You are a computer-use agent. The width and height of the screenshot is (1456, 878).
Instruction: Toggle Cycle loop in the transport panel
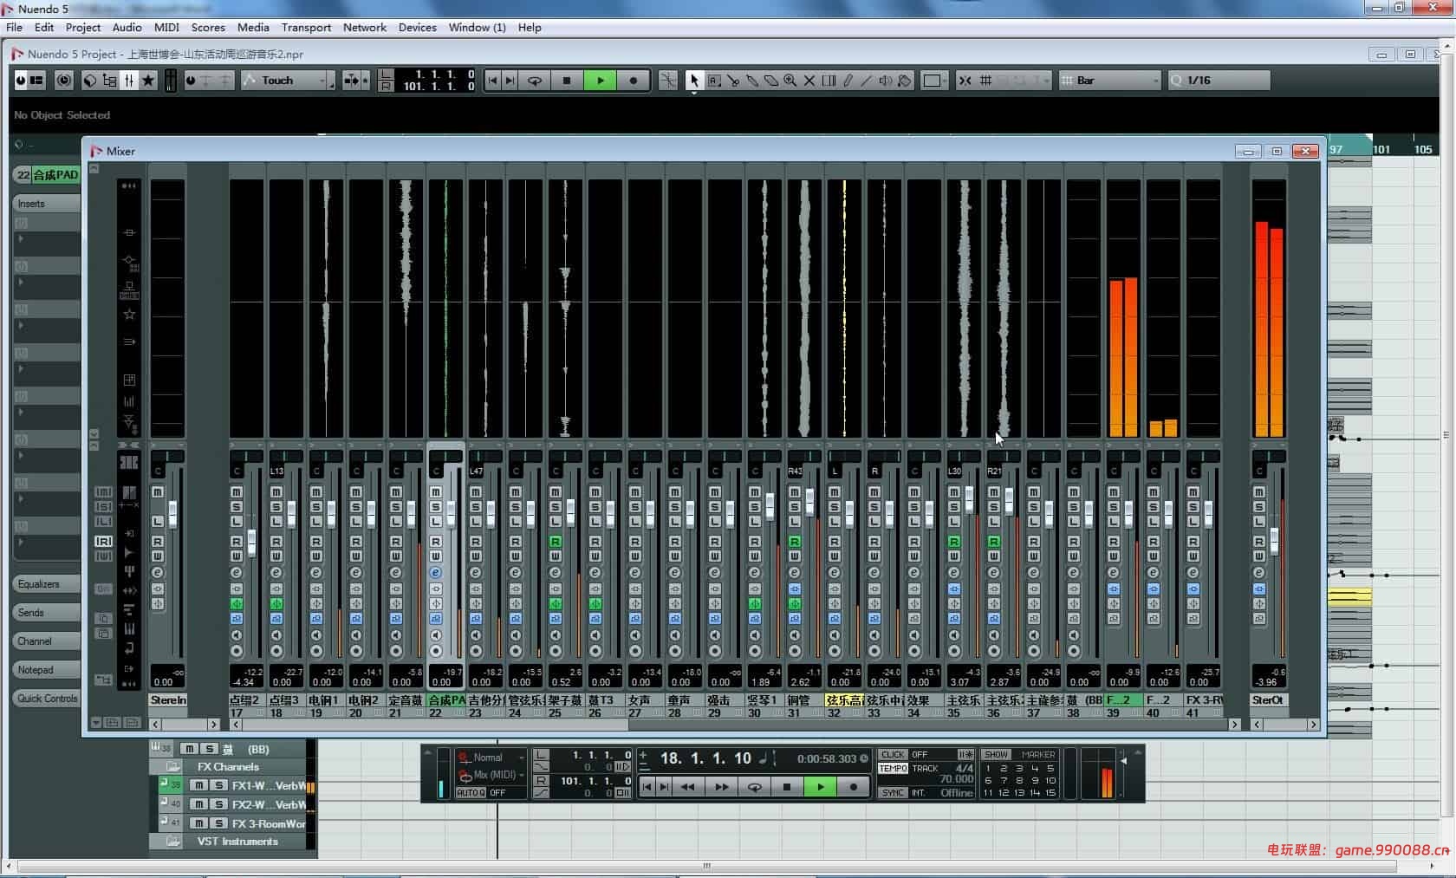(755, 787)
